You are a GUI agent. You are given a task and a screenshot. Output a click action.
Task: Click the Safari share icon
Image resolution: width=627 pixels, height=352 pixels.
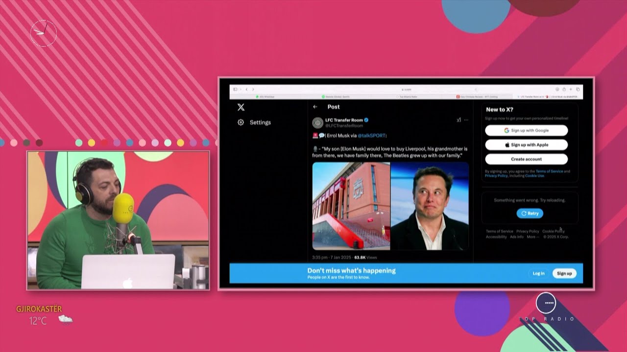pyautogui.click(x=564, y=89)
